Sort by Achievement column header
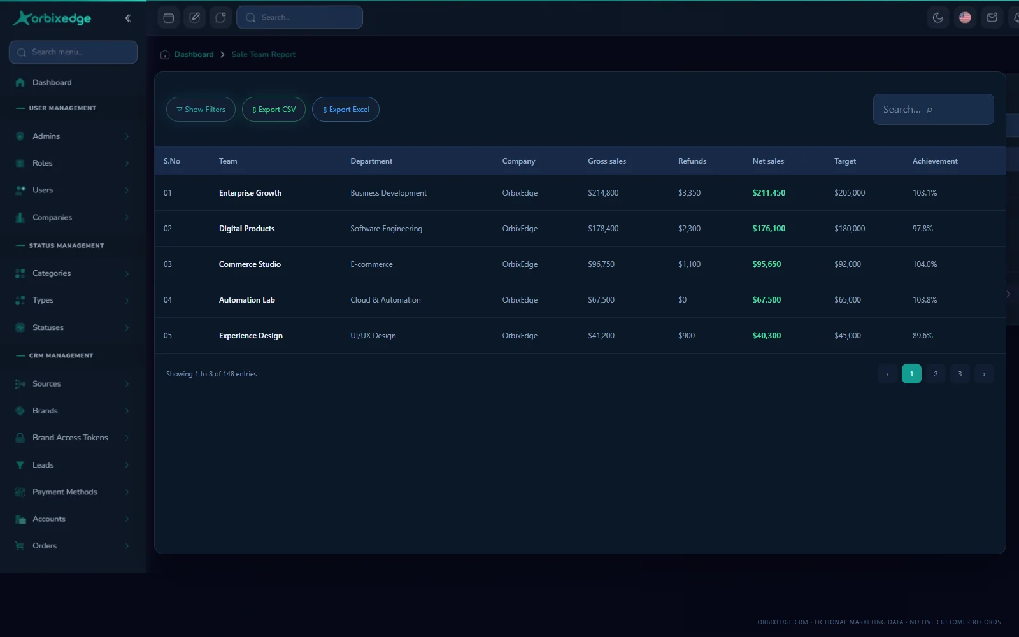The height and width of the screenshot is (637, 1019). point(935,161)
